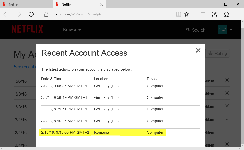The width and height of the screenshot is (244, 150).
Task: Click Computer in the Romania row
Action: point(155,132)
